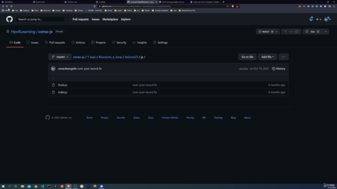Screen dimensions: 337x189
Task: Click the index.js commit message
Action: [145, 92]
